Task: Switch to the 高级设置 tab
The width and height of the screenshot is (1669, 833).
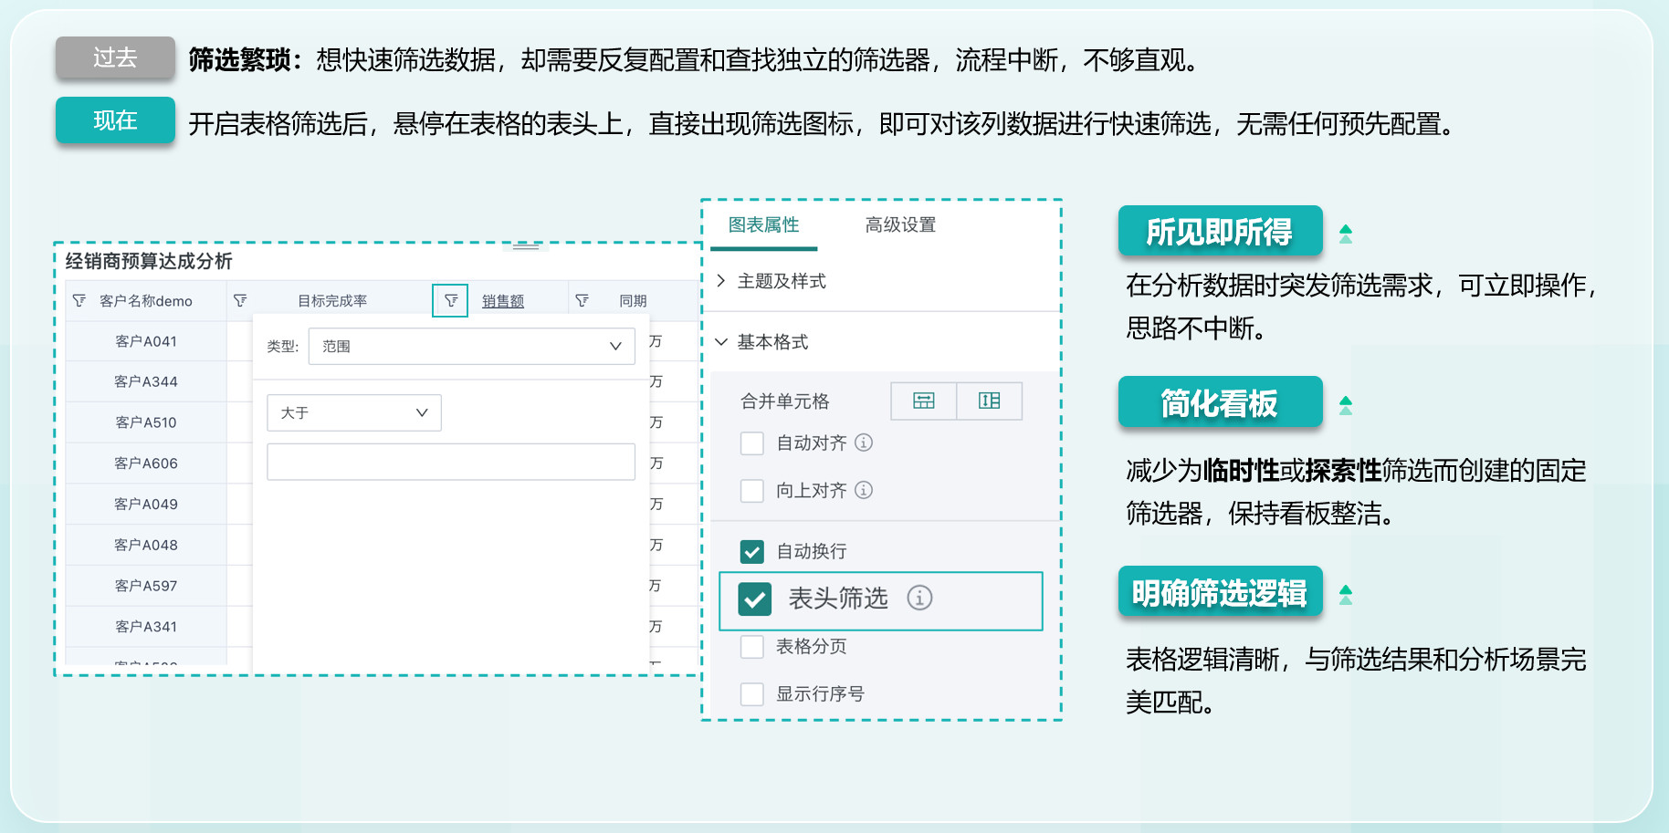Action: (x=900, y=224)
